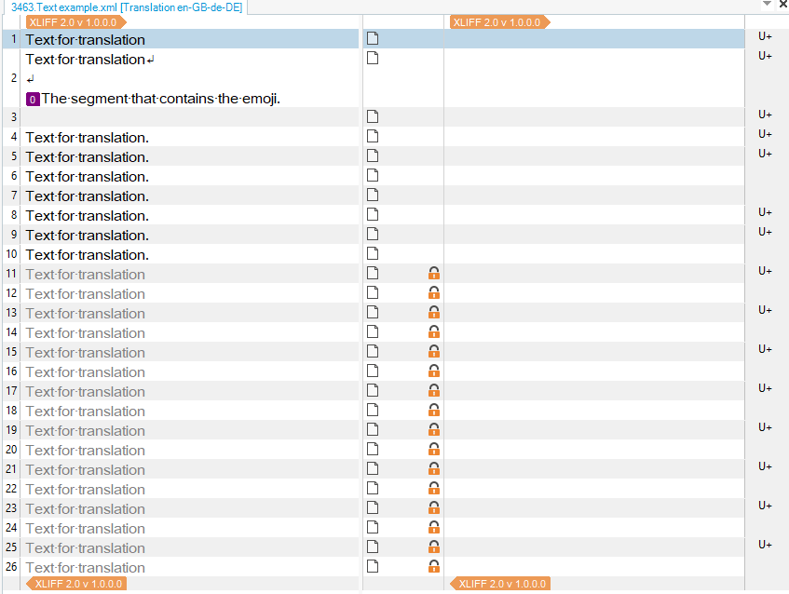
Task: Click the orange lock icon in row 12
Action: point(434,292)
